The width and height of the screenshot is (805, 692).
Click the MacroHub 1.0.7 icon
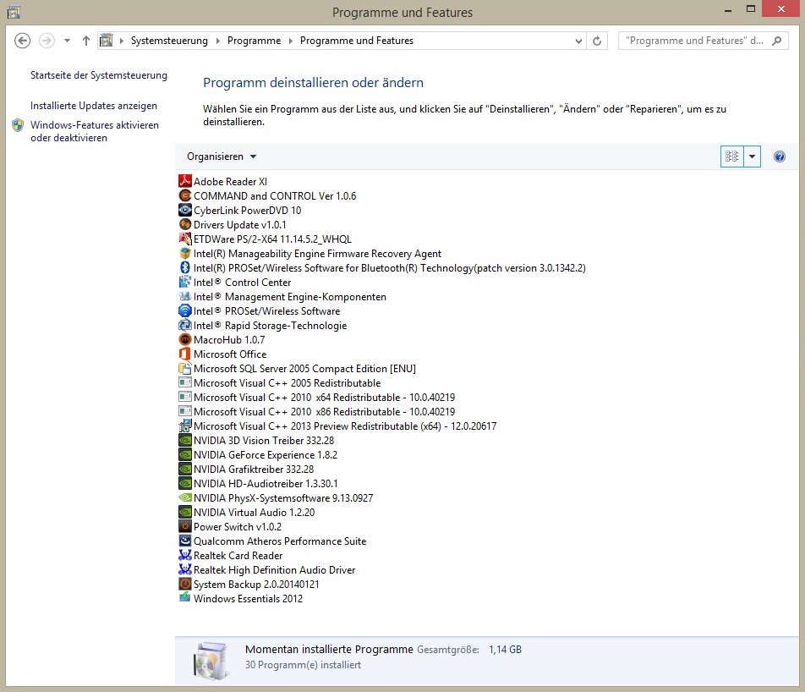point(185,339)
